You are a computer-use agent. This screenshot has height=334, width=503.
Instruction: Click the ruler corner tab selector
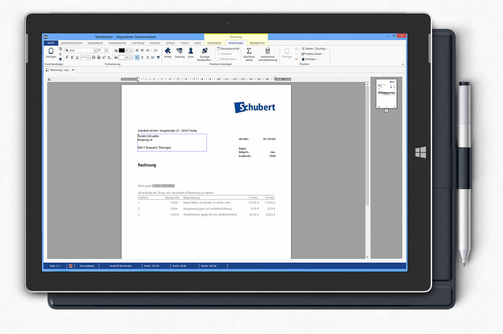coord(49,79)
